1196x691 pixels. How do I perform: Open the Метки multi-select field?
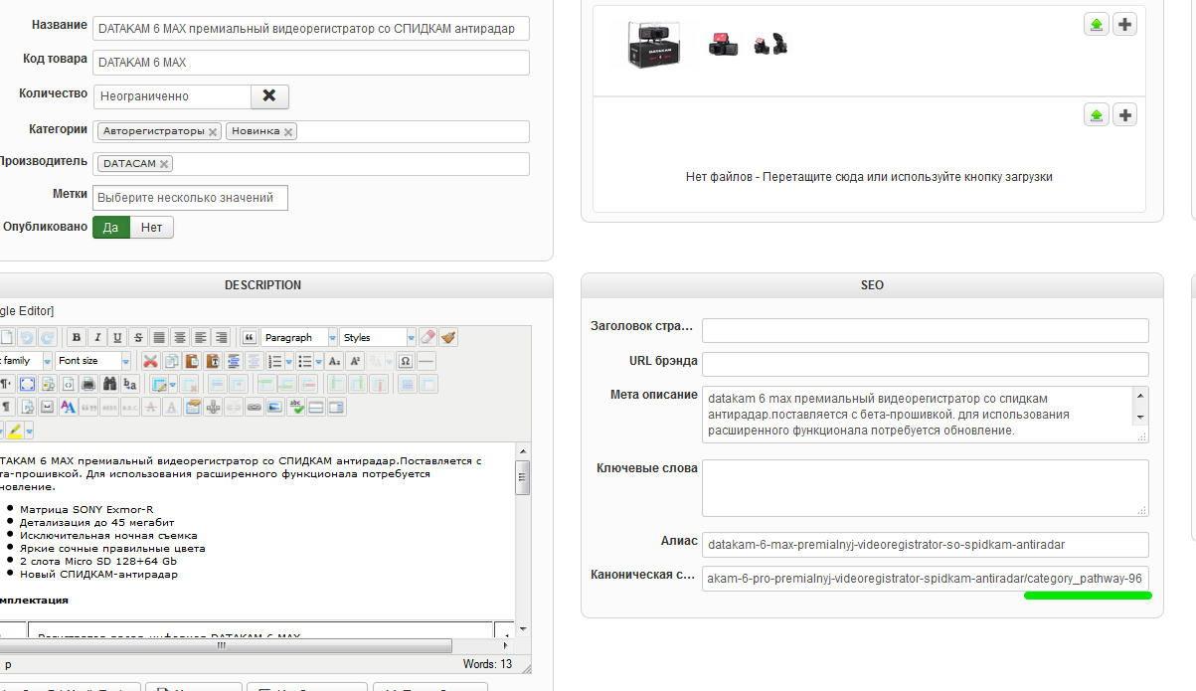click(190, 197)
